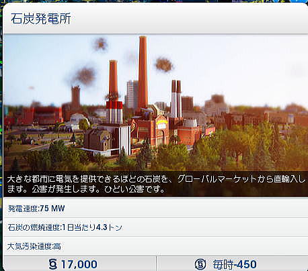Click the 毎時-450 hourly cost value
This screenshot has width=308, height=271.
[x=235, y=264]
